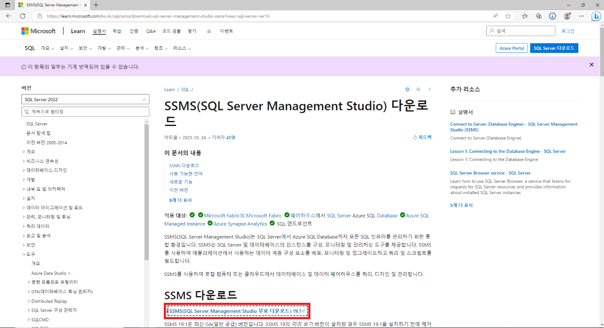Click the 로그인 sign-in link
Image resolution: width=604 pixels, height=328 pixels.
[x=568, y=31]
